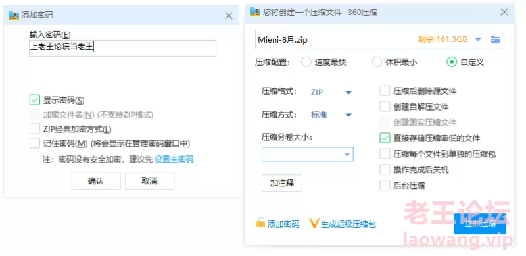Select the 速度最快 radio button

(306, 62)
